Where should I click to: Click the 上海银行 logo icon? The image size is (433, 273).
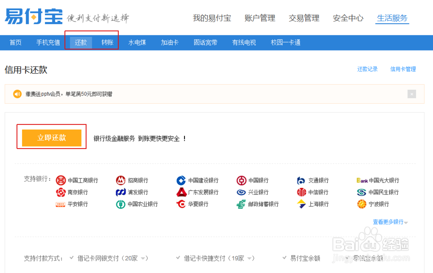301,204
